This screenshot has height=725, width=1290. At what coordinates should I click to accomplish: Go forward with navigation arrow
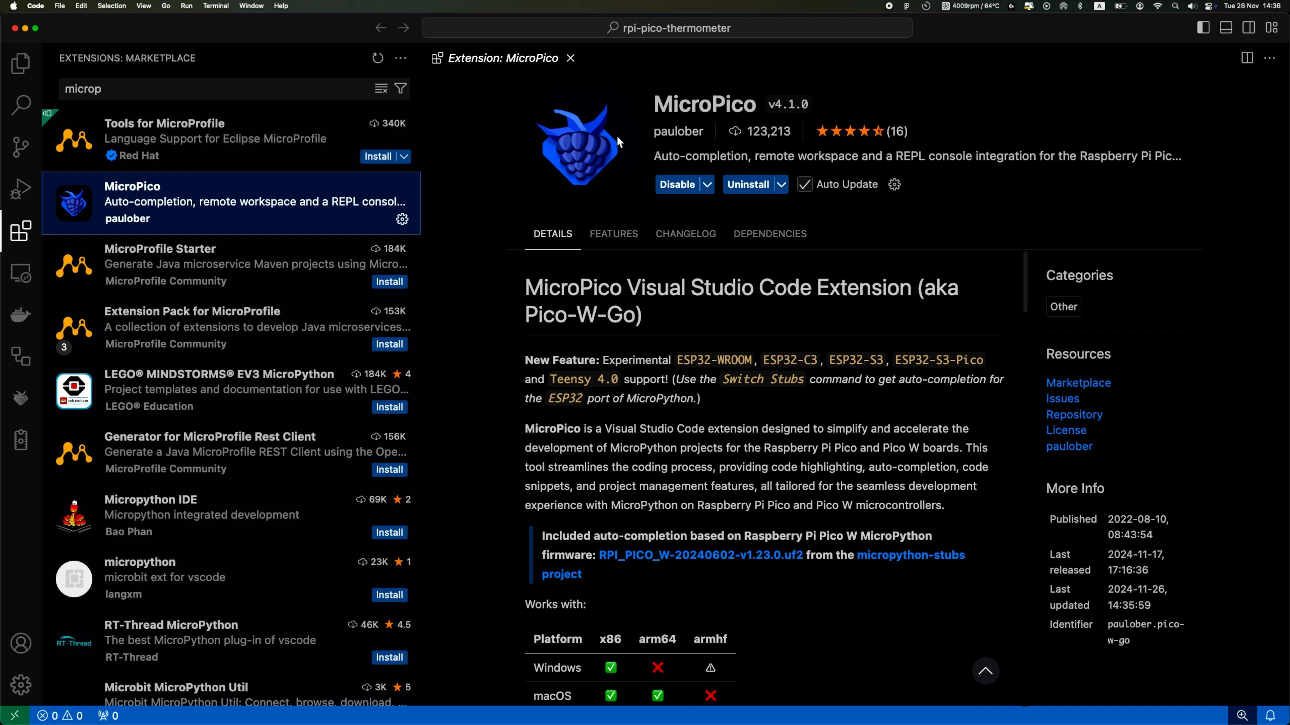pyautogui.click(x=403, y=28)
